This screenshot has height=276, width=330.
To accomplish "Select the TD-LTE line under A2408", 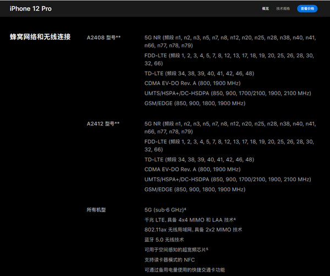I will (x=199, y=73).
